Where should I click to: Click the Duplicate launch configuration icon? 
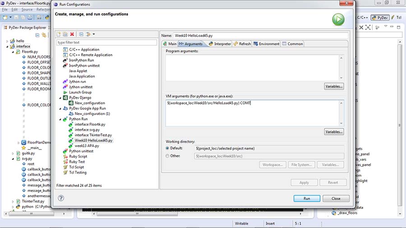coord(65,34)
